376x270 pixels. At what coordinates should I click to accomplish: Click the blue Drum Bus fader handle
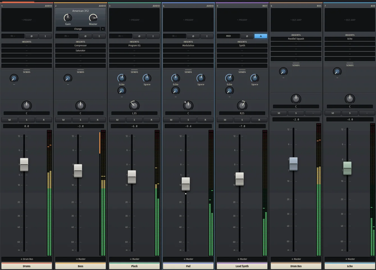(x=294, y=164)
